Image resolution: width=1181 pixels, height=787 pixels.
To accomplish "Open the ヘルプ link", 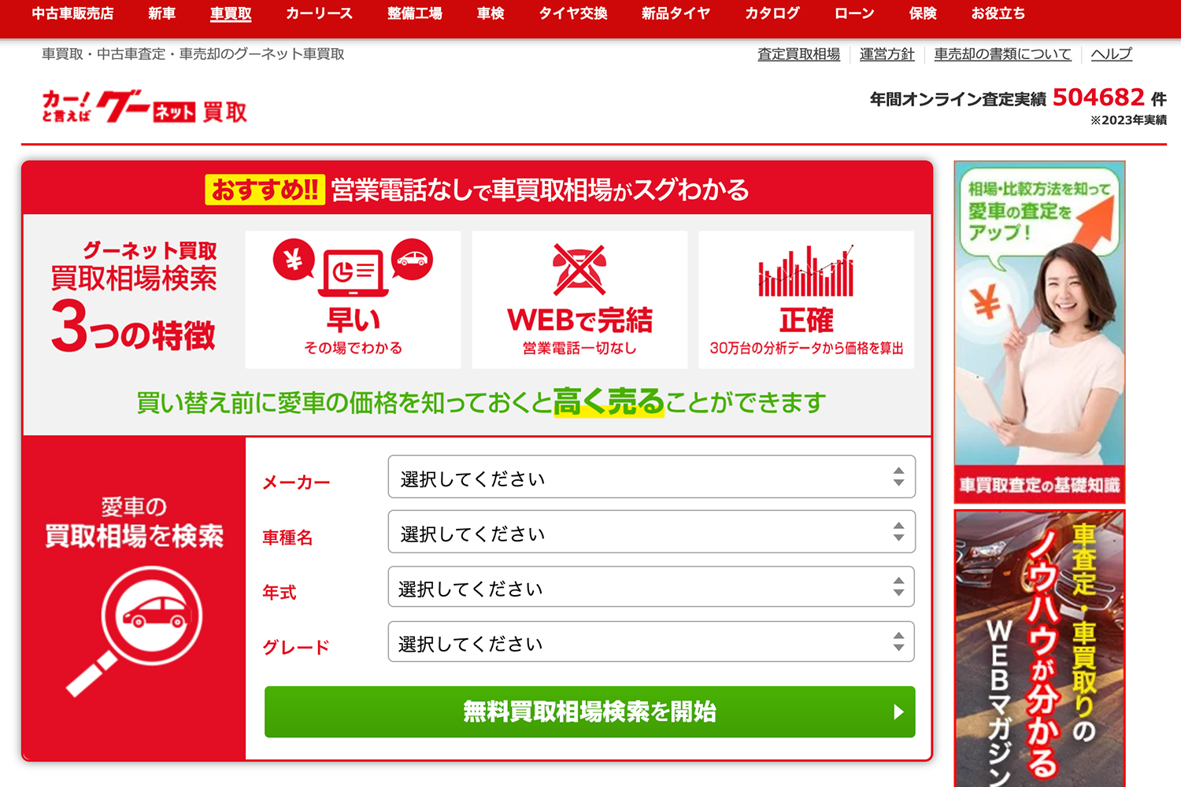I will 1111,54.
